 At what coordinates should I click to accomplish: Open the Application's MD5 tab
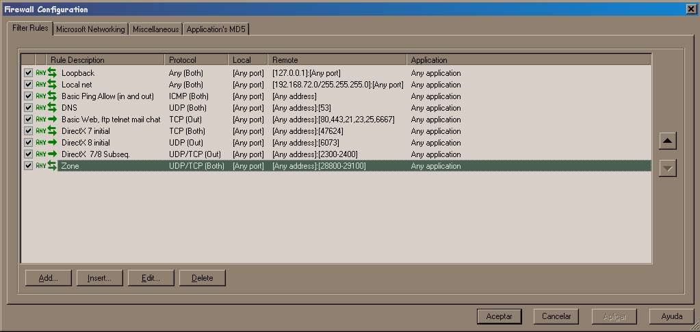(216, 29)
